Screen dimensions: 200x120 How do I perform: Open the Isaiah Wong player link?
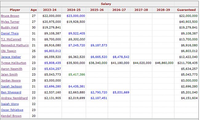tap(10, 104)
